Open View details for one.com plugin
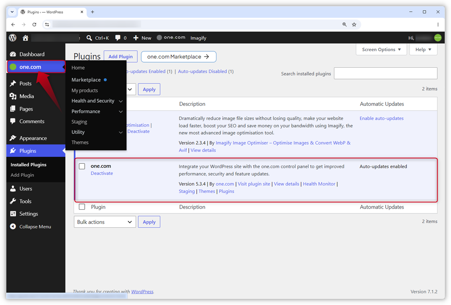The height and width of the screenshot is (305, 451). pos(287,184)
